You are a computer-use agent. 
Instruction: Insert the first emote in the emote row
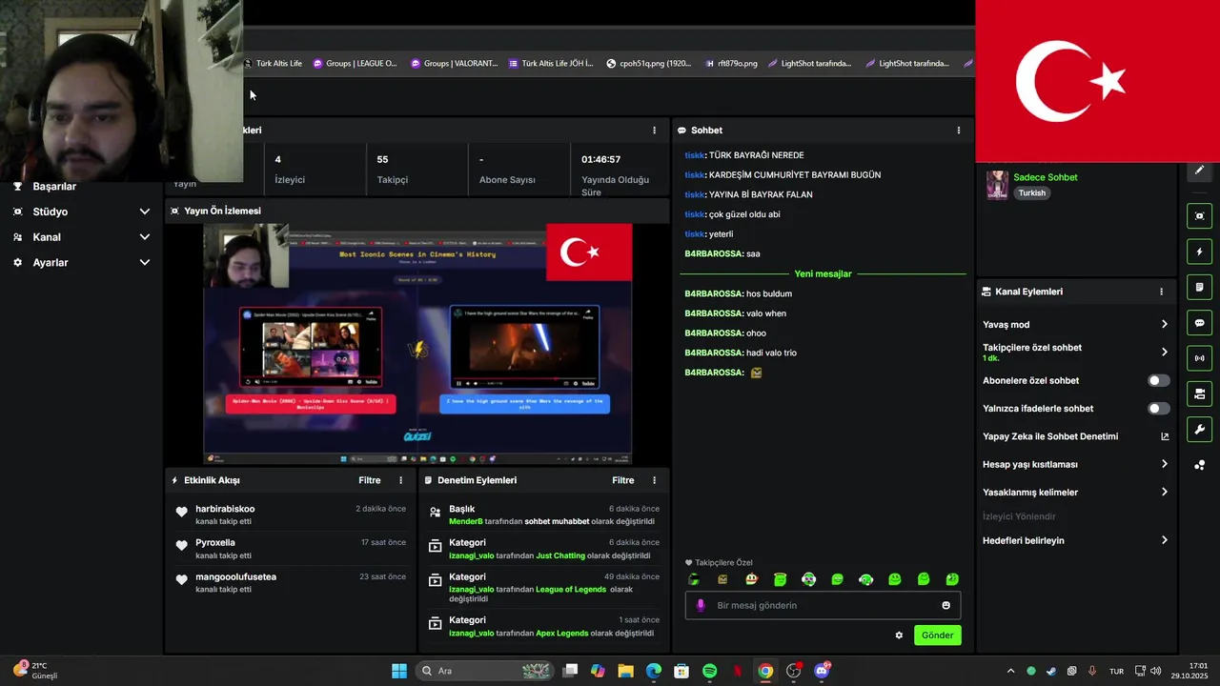[694, 579]
